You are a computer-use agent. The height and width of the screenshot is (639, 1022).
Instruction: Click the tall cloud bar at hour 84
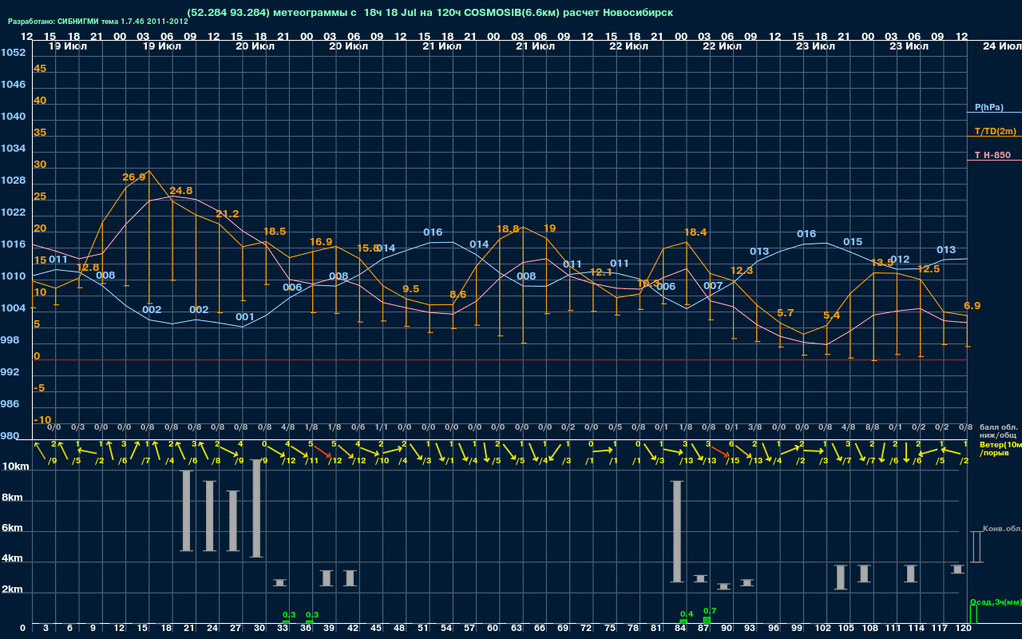click(x=676, y=531)
